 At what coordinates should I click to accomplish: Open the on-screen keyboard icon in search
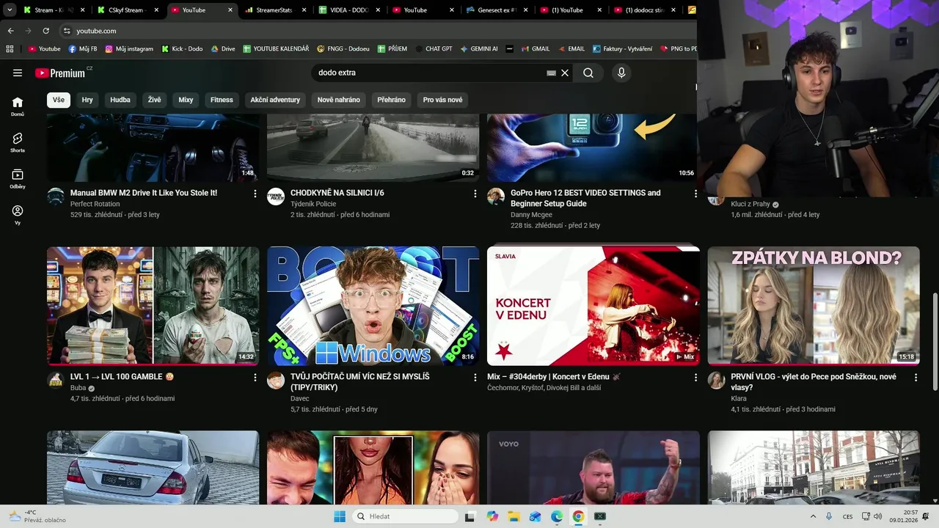point(552,73)
